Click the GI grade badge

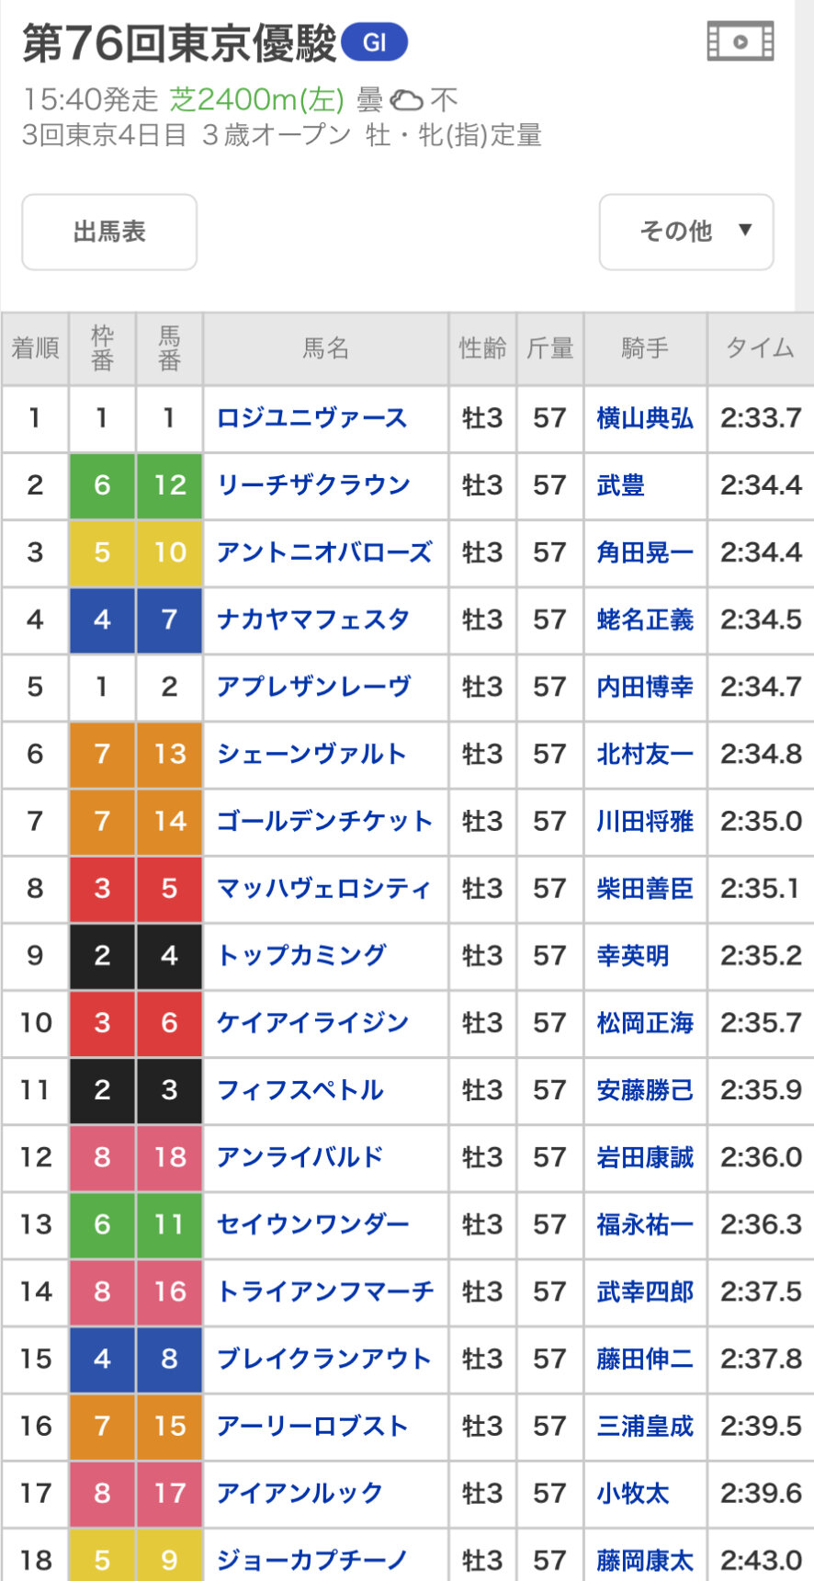click(374, 42)
